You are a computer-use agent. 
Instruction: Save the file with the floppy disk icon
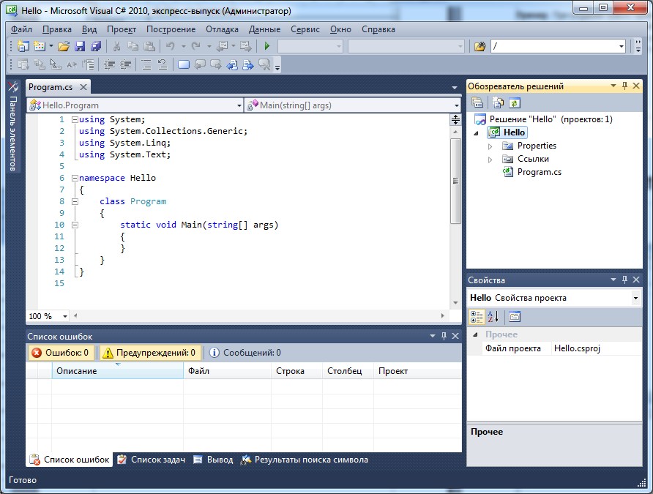point(80,46)
